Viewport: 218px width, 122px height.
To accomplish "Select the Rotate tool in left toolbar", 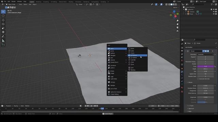I will coord(3,24).
